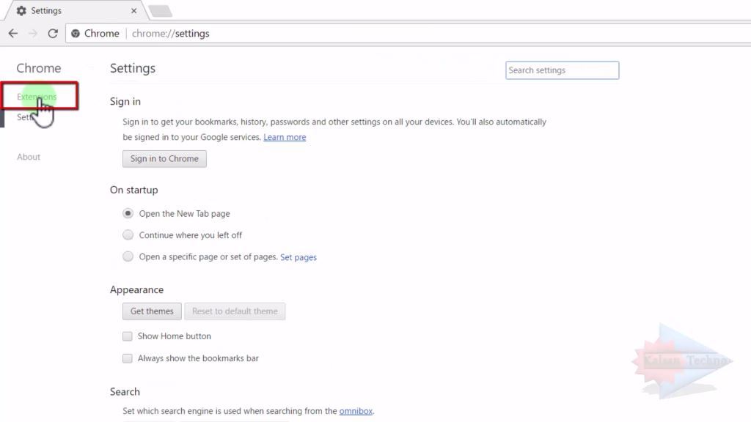Click the Search section heading

click(x=125, y=392)
